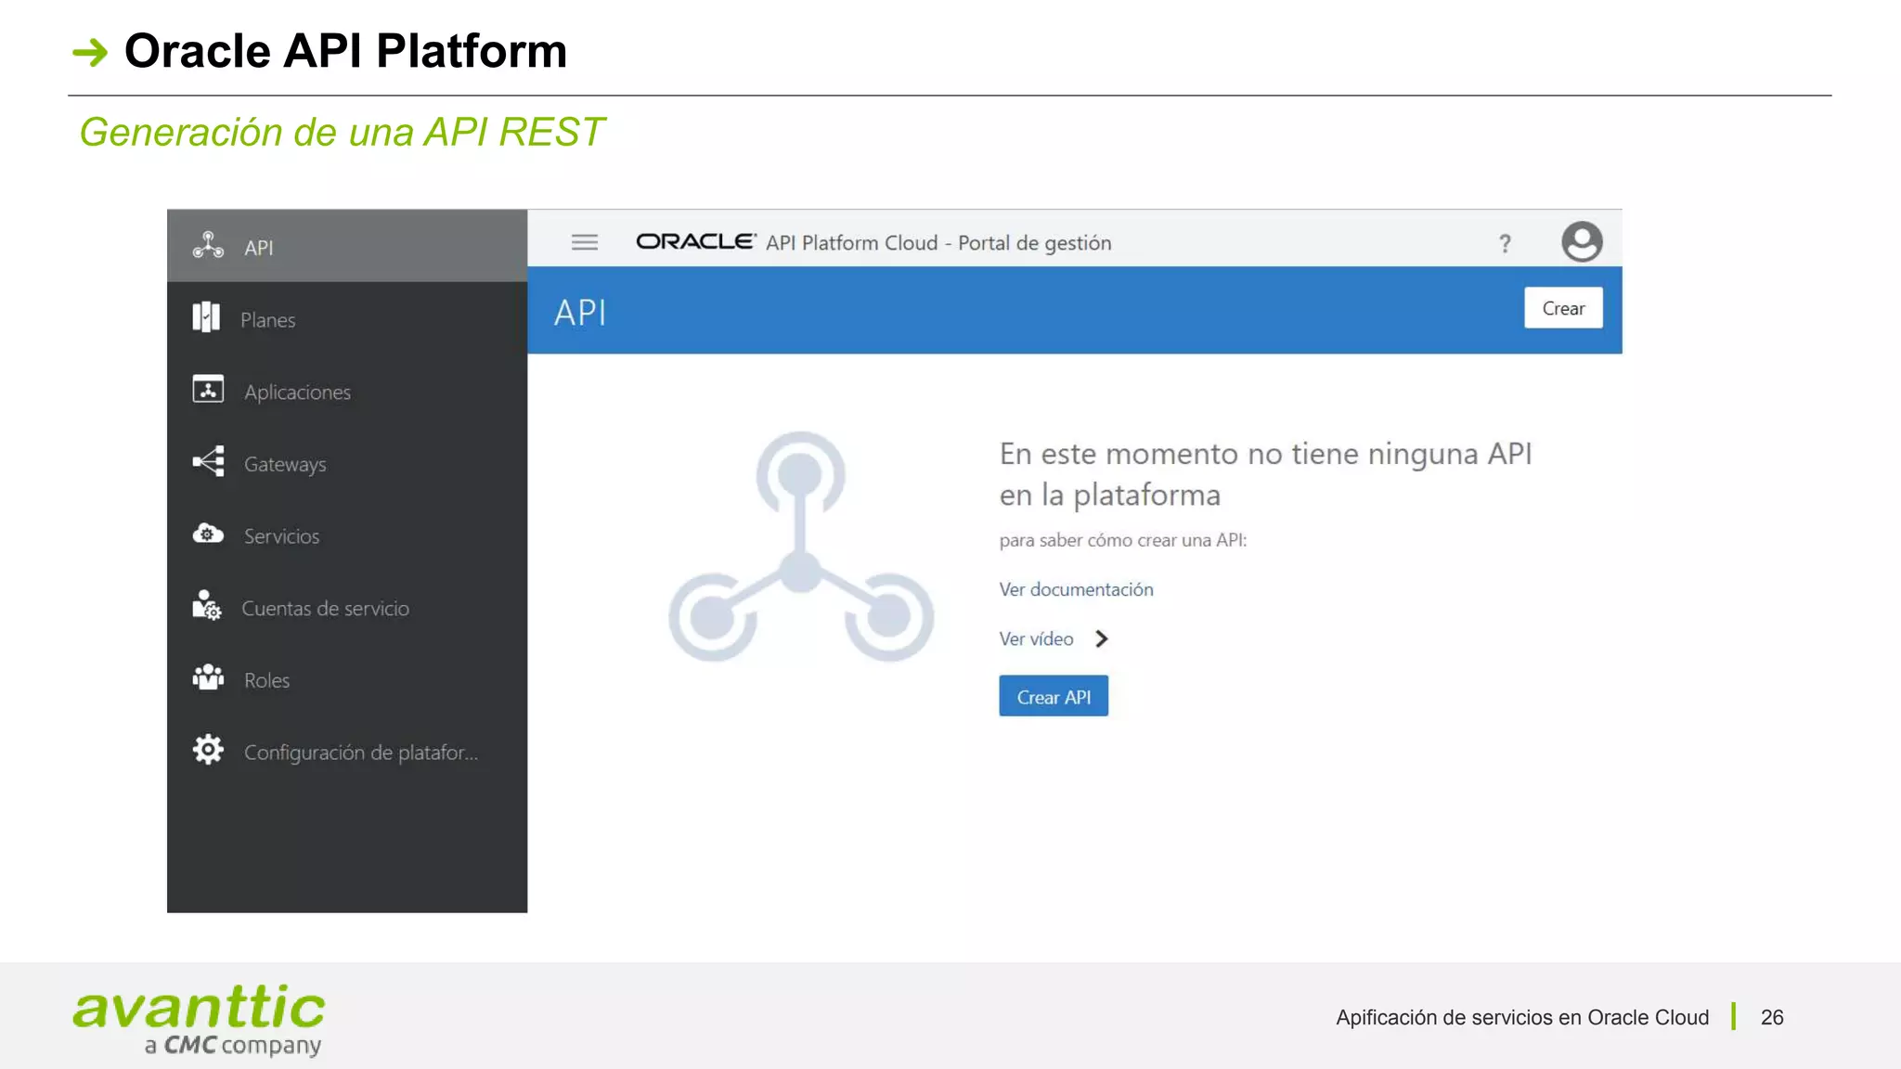Viewport: 1901px width, 1069px height.
Task: Open Cuentas de servicio section
Action: point(347,608)
